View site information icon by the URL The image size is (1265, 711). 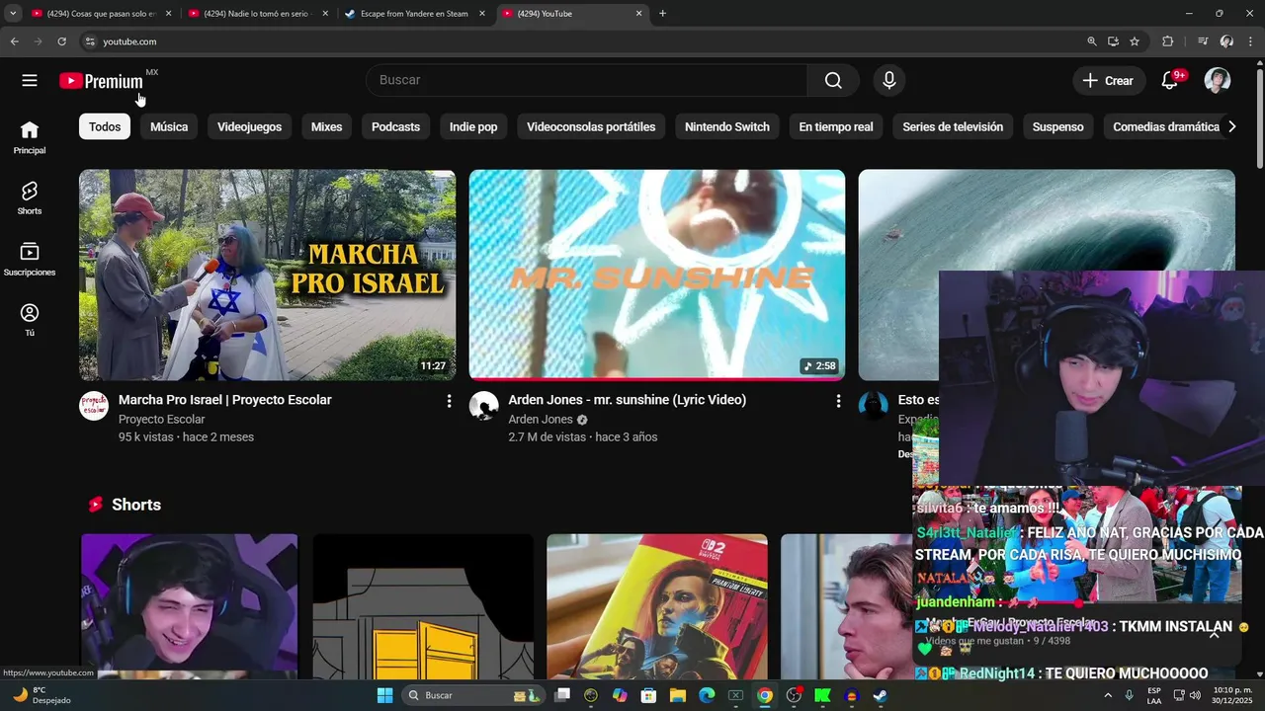click(x=90, y=41)
